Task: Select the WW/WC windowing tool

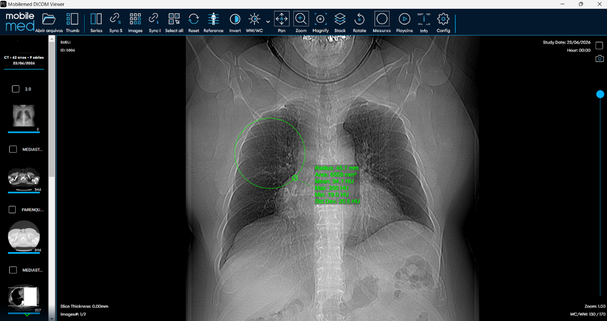Action: (x=254, y=22)
